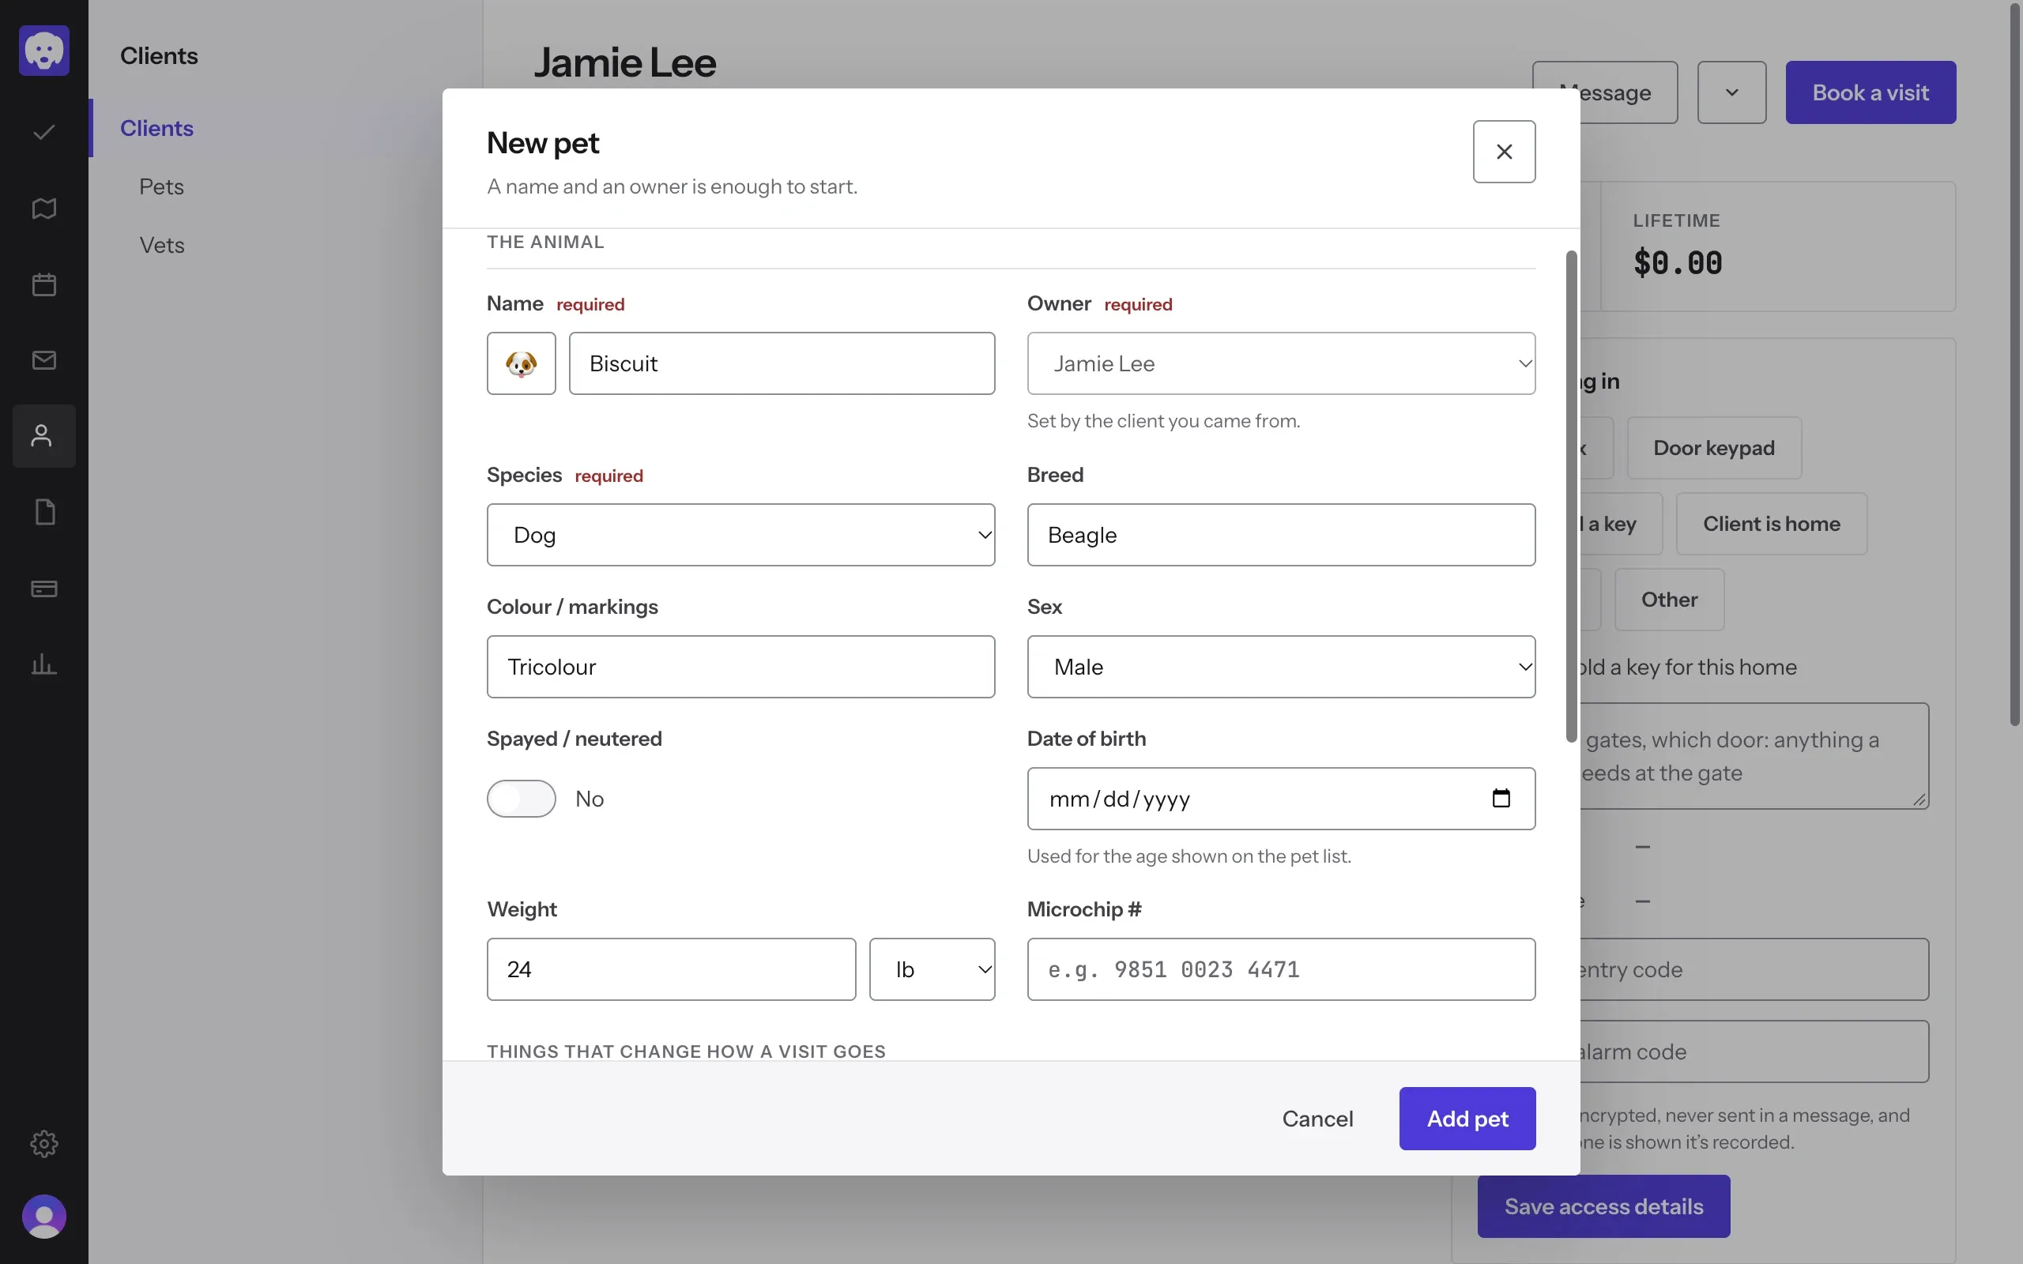Go to Pets in the side navigation
This screenshot has height=1264, width=2023.
coord(161,186)
